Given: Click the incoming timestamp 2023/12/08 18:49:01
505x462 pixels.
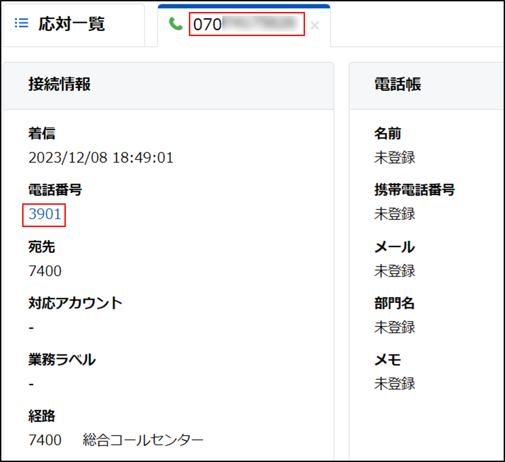Looking at the screenshot, I should [101, 158].
